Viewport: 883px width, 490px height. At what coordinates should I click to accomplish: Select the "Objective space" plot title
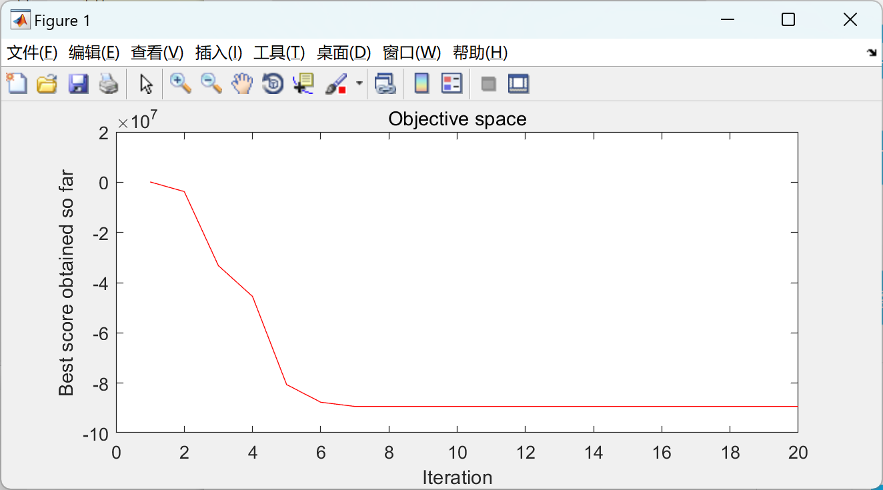coord(458,119)
